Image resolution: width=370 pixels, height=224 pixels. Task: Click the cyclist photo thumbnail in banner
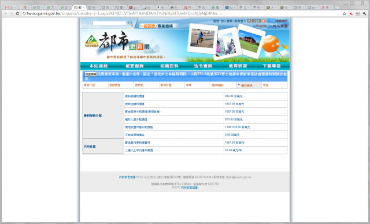tap(202, 39)
